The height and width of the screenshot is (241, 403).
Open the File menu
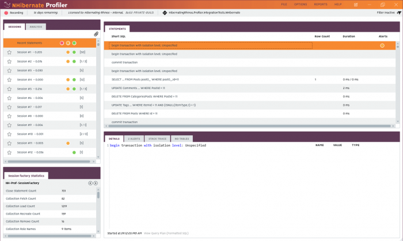pos(284,5)
